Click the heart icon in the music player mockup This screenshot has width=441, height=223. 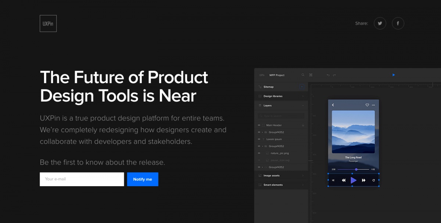pyautogui.click(x=367, y=105)
